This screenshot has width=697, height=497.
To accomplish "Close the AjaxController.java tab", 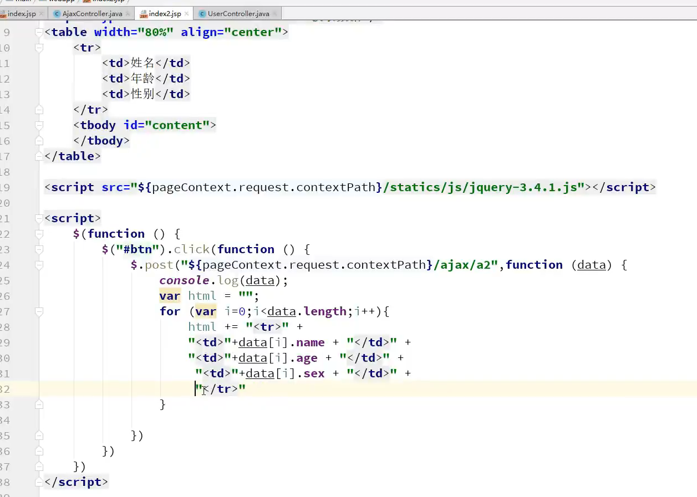I will pos(128,14).
